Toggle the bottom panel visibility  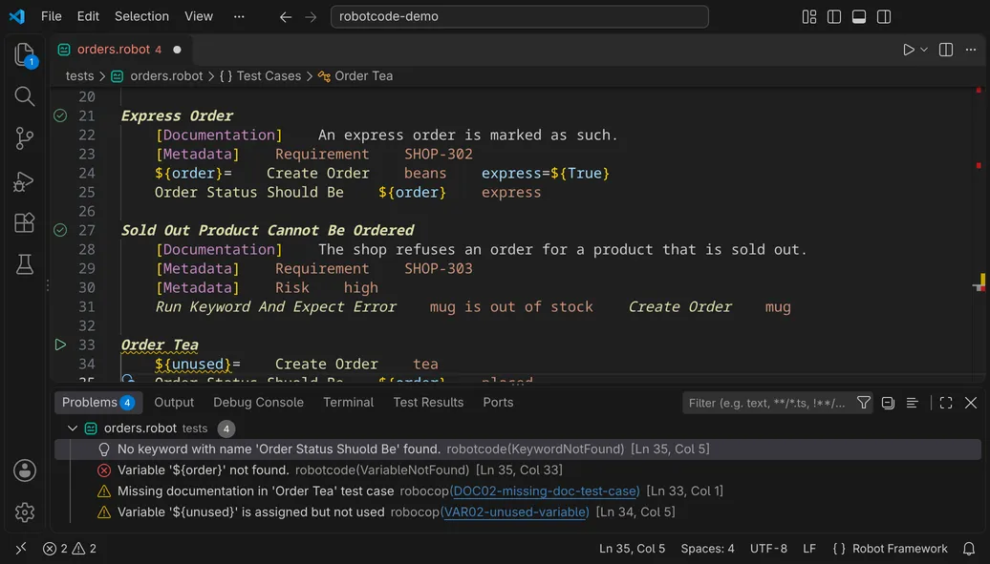(859, 17)
